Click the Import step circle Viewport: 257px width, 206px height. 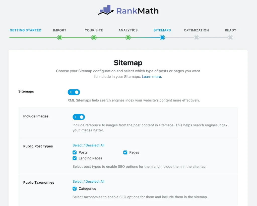[x=59, y=37]
